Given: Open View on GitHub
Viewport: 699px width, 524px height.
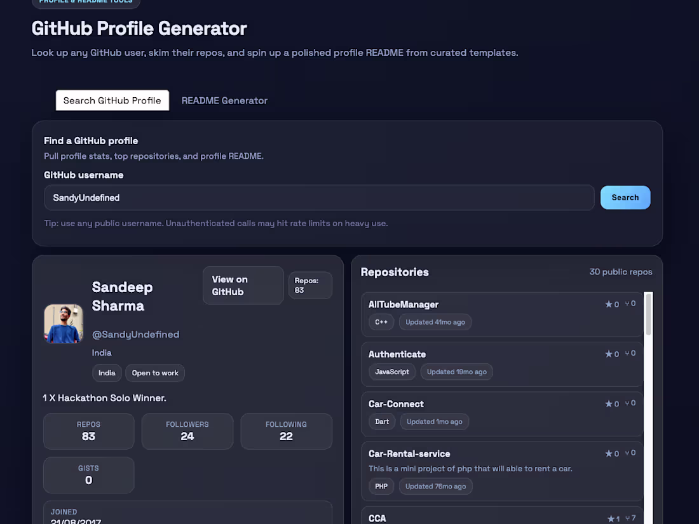Looking at the screenshot, I should point(243,285).
